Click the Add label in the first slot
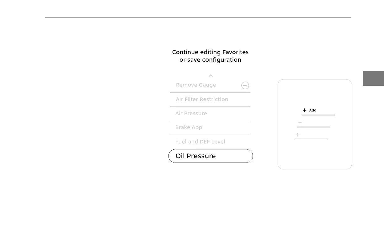Screen dimensions: 384x248 pyautogui.click(x=313, y=110)
